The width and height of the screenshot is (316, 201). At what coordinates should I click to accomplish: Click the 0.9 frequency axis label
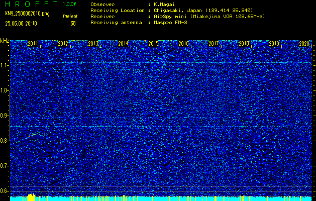tap(4, 116)
